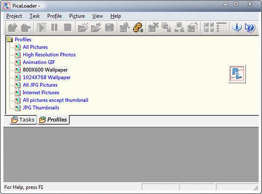Click the pause task toolbar icon
Screen dimensions: 262x194
click(54, 28)
